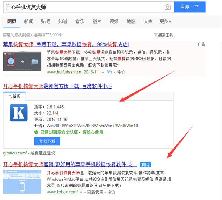This screenshot has height=200, width=222.
Task: Open the 视频 tab
Action: tap(114, 21)
